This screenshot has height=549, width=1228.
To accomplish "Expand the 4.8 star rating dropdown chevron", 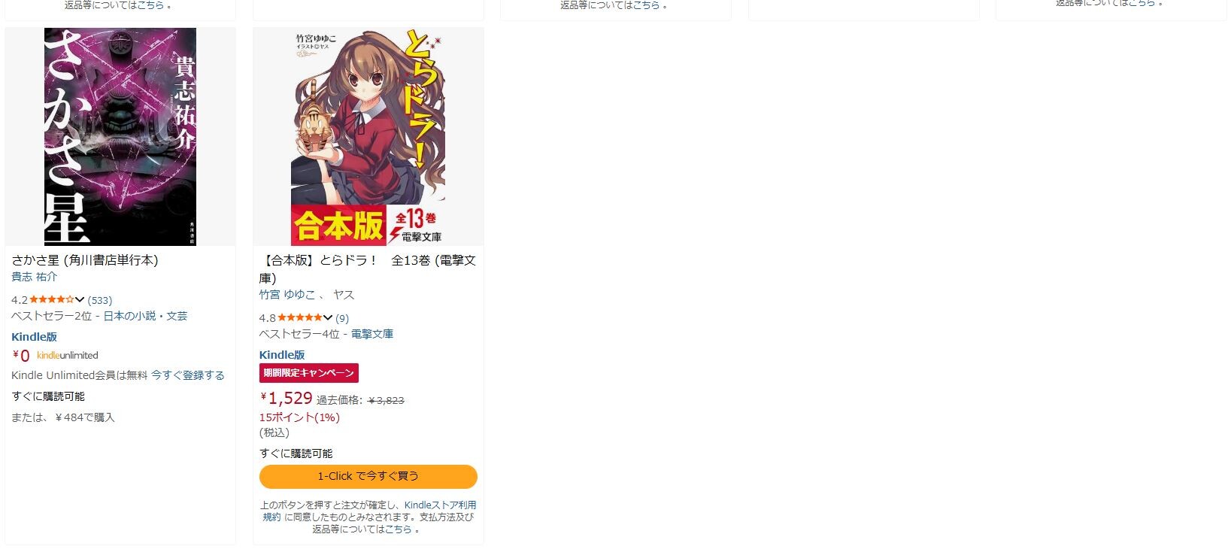I will click(328, 317).
